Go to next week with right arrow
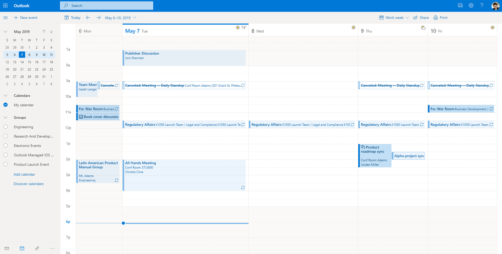The height and width of the screenshot is (254, 502). pos(98,18)
